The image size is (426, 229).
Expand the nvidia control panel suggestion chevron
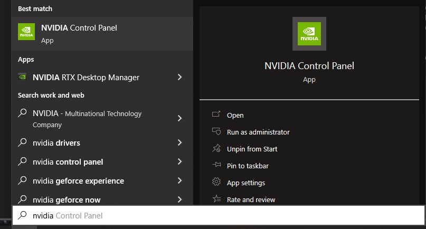(179, 161)
